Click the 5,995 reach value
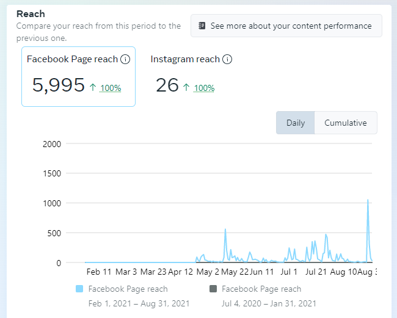 59,85
